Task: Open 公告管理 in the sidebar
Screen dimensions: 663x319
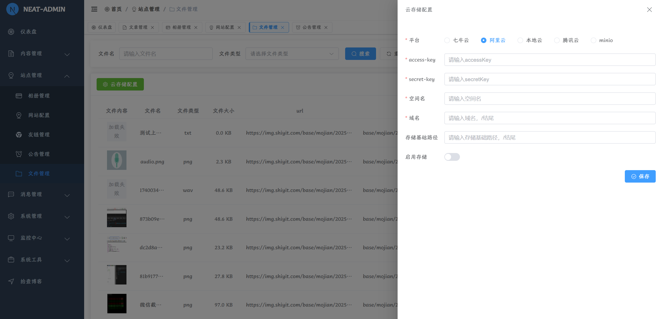Action: click(39, 154)
